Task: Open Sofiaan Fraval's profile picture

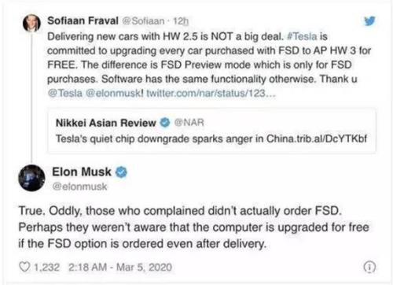Action: [31, 23]
